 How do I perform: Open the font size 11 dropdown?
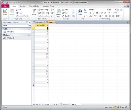click(115, 10)
